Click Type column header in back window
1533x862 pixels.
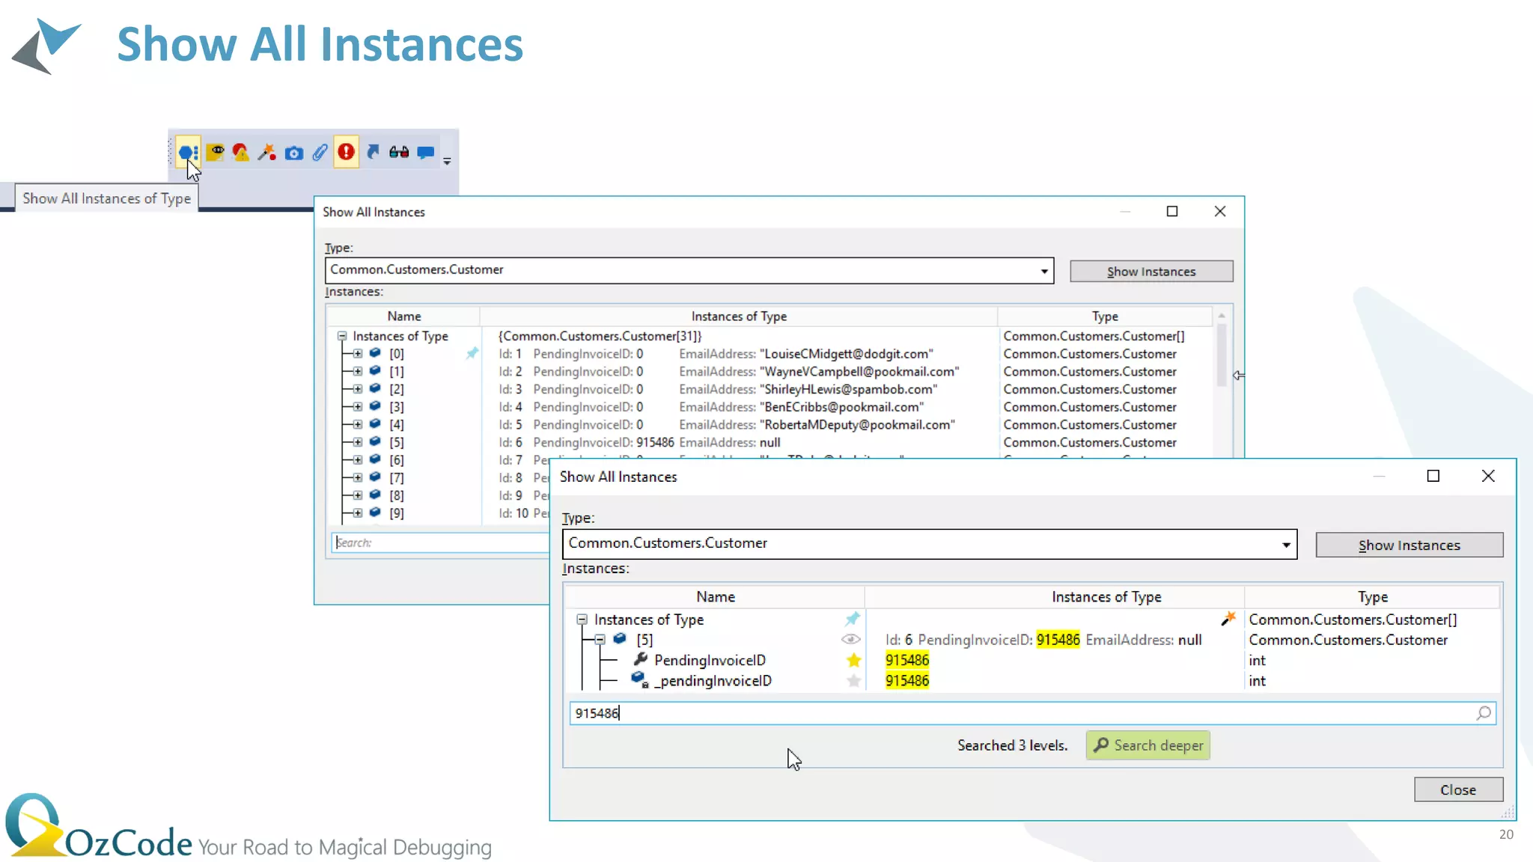[x=1105, y=317]
